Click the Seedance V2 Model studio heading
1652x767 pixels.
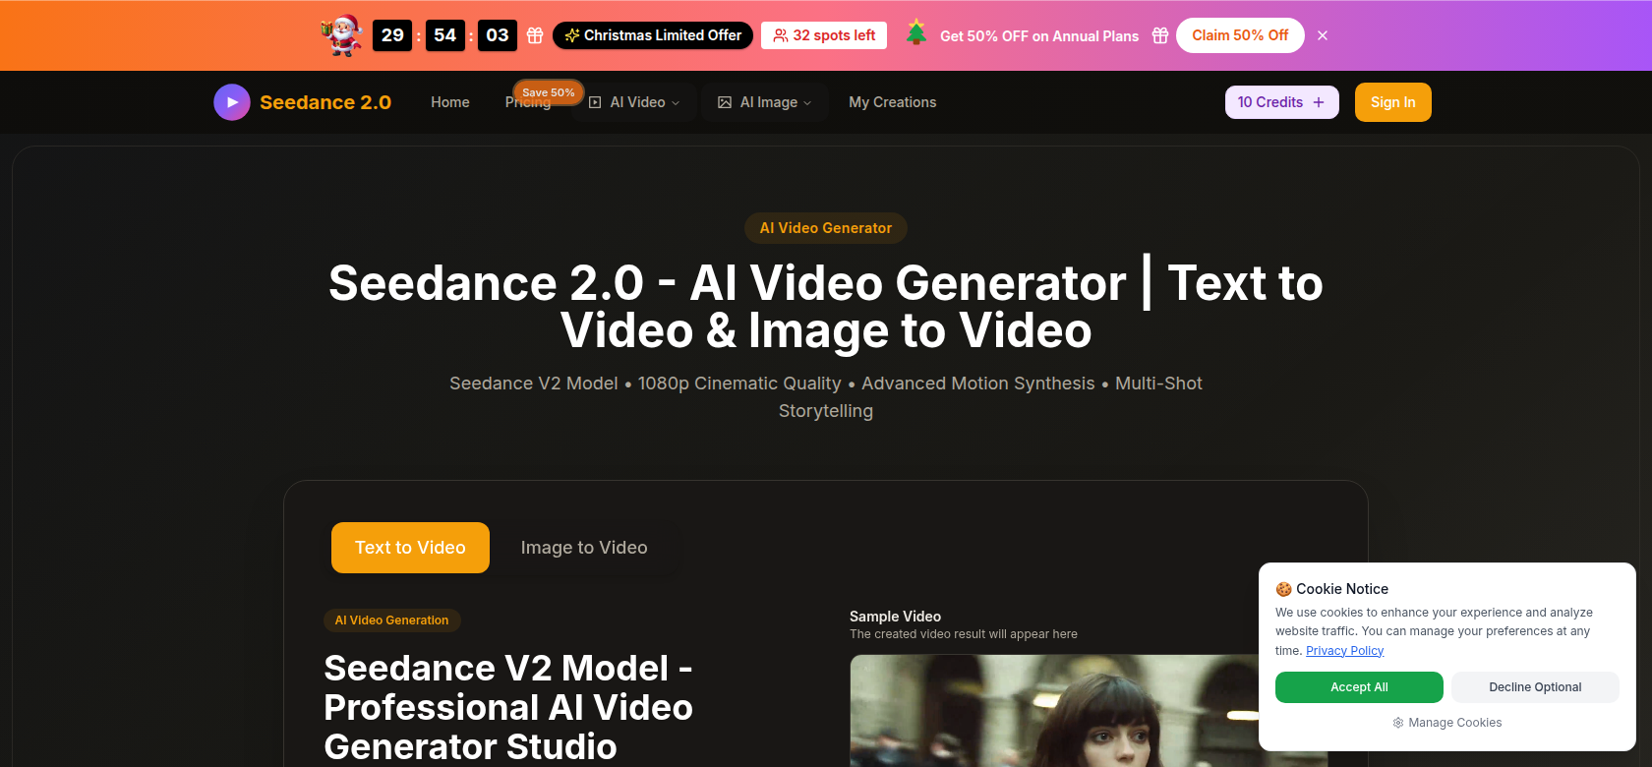tap(508, 707)
